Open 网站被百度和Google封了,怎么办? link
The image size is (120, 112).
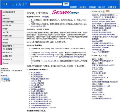pos(43,107)
